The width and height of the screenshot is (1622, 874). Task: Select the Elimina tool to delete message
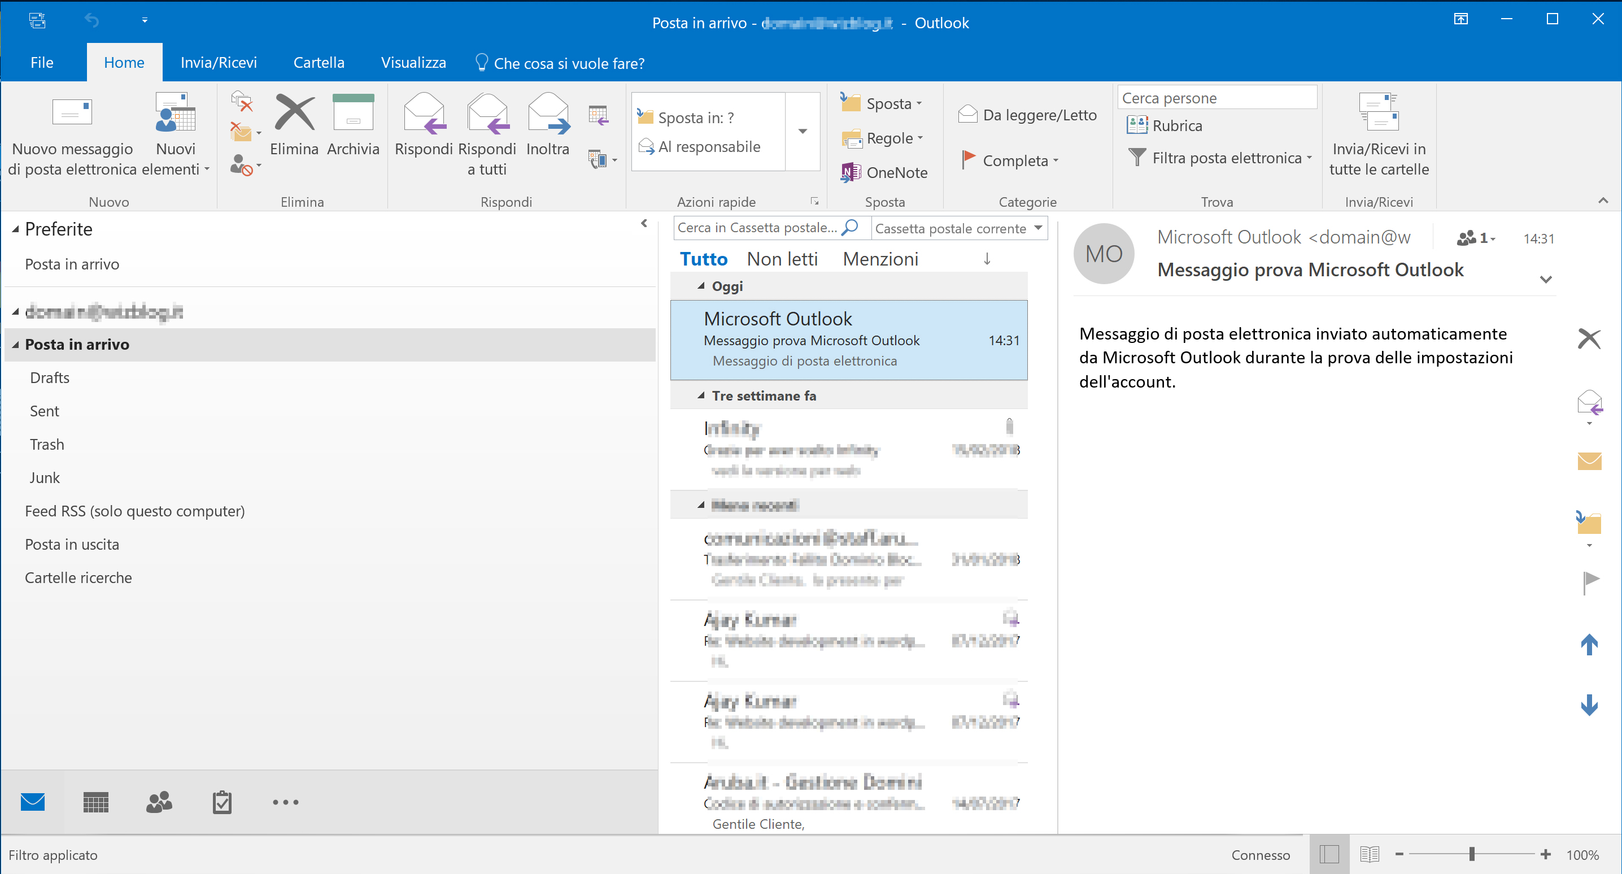coord(294,125)
